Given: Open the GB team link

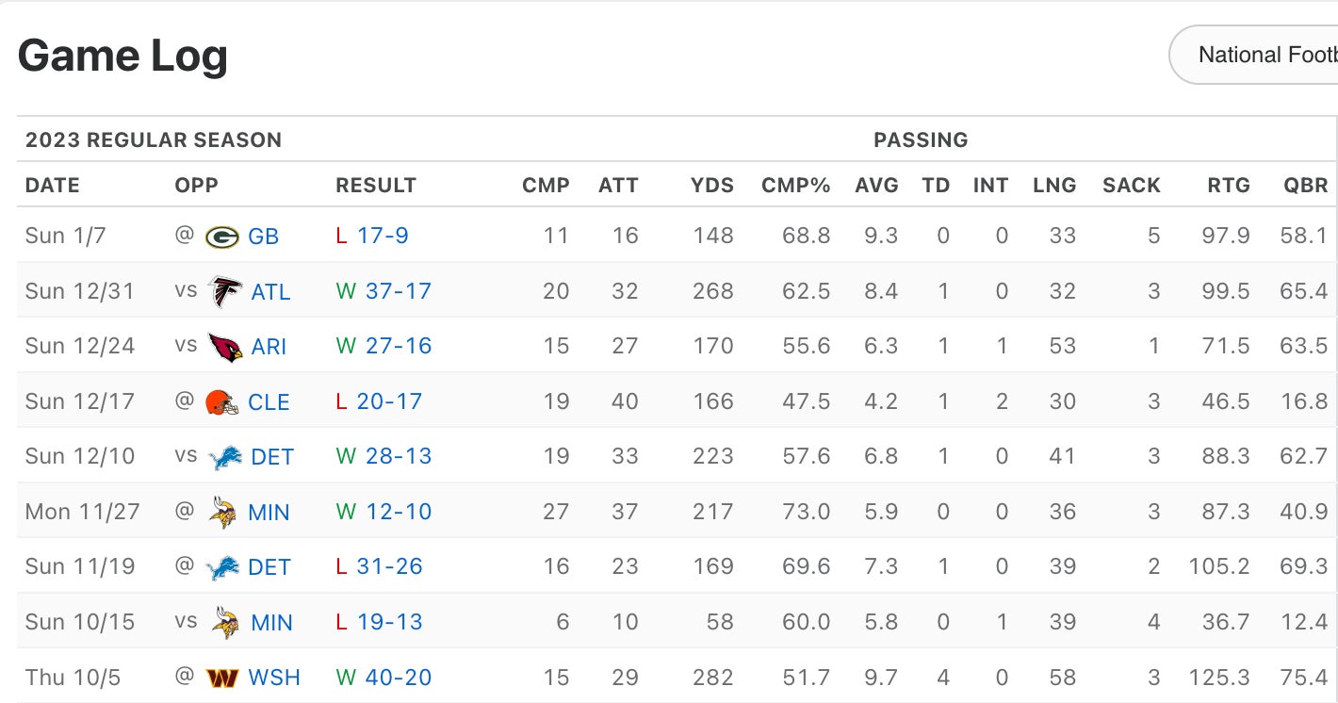Looking at the screenshot, I should [x=264, y=237].
